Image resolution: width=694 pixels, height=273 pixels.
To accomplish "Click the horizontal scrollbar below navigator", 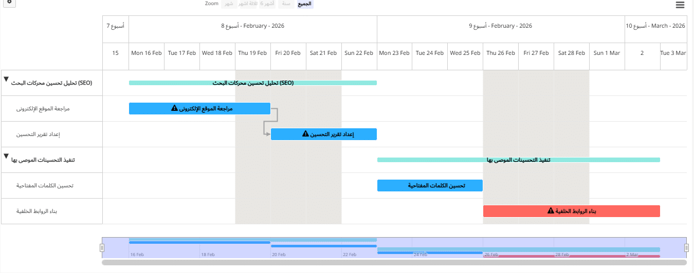I will (394, 262).
